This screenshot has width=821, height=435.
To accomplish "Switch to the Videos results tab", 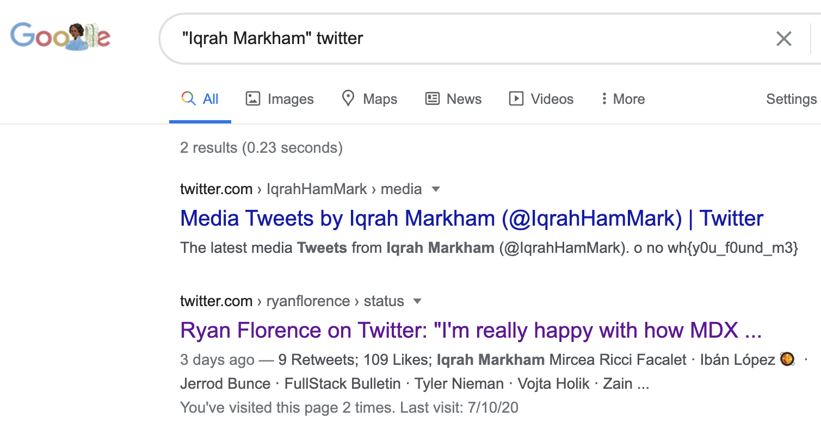I will point(541,99).
